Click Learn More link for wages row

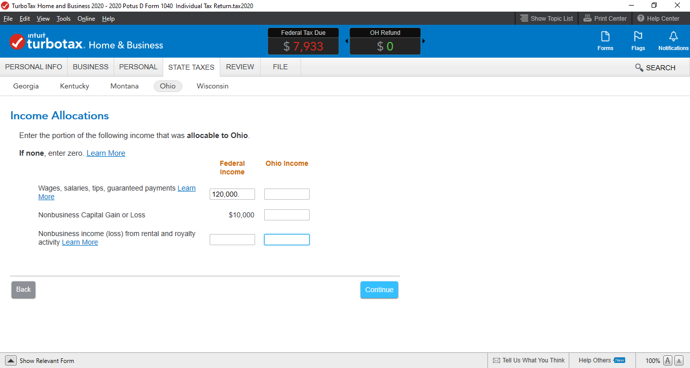click(186, 188)
